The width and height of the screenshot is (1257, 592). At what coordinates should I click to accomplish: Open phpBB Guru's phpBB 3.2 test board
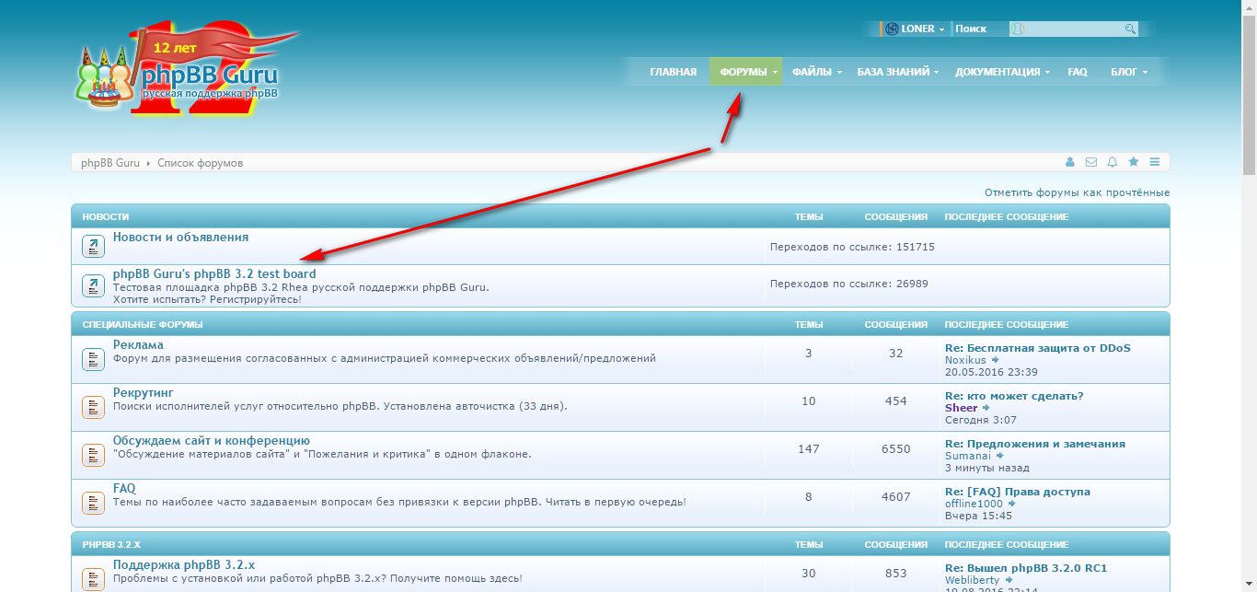[x=214, y=273]
